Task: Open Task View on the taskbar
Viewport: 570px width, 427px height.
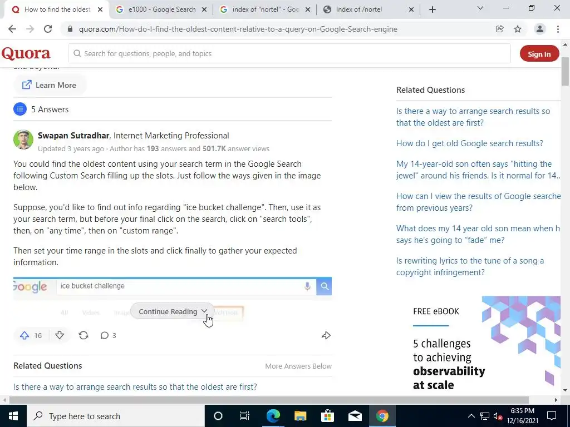Action: point(245,416)
